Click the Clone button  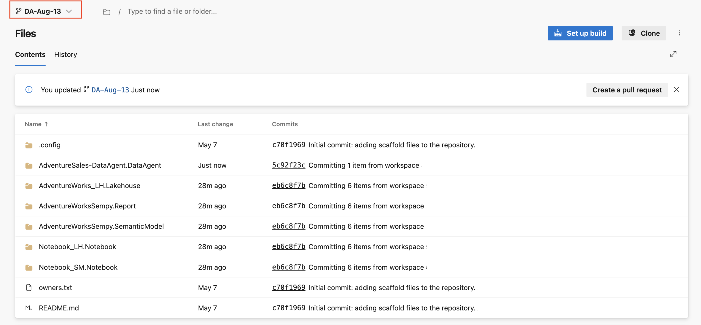(x=644, y=33)
